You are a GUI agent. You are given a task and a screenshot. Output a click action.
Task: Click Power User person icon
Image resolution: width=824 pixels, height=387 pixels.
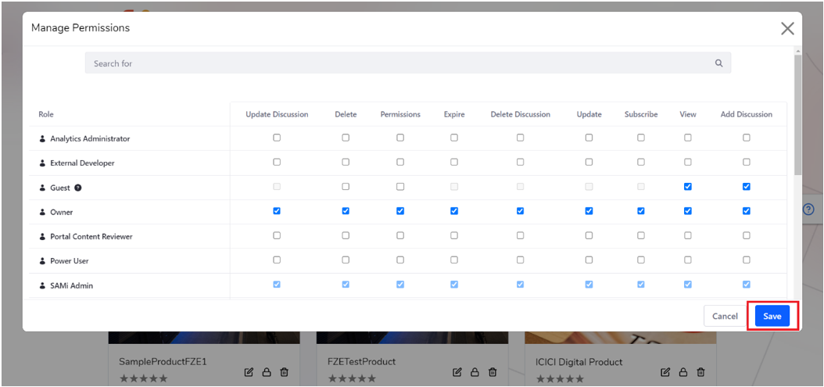click(x=42, y=261)
